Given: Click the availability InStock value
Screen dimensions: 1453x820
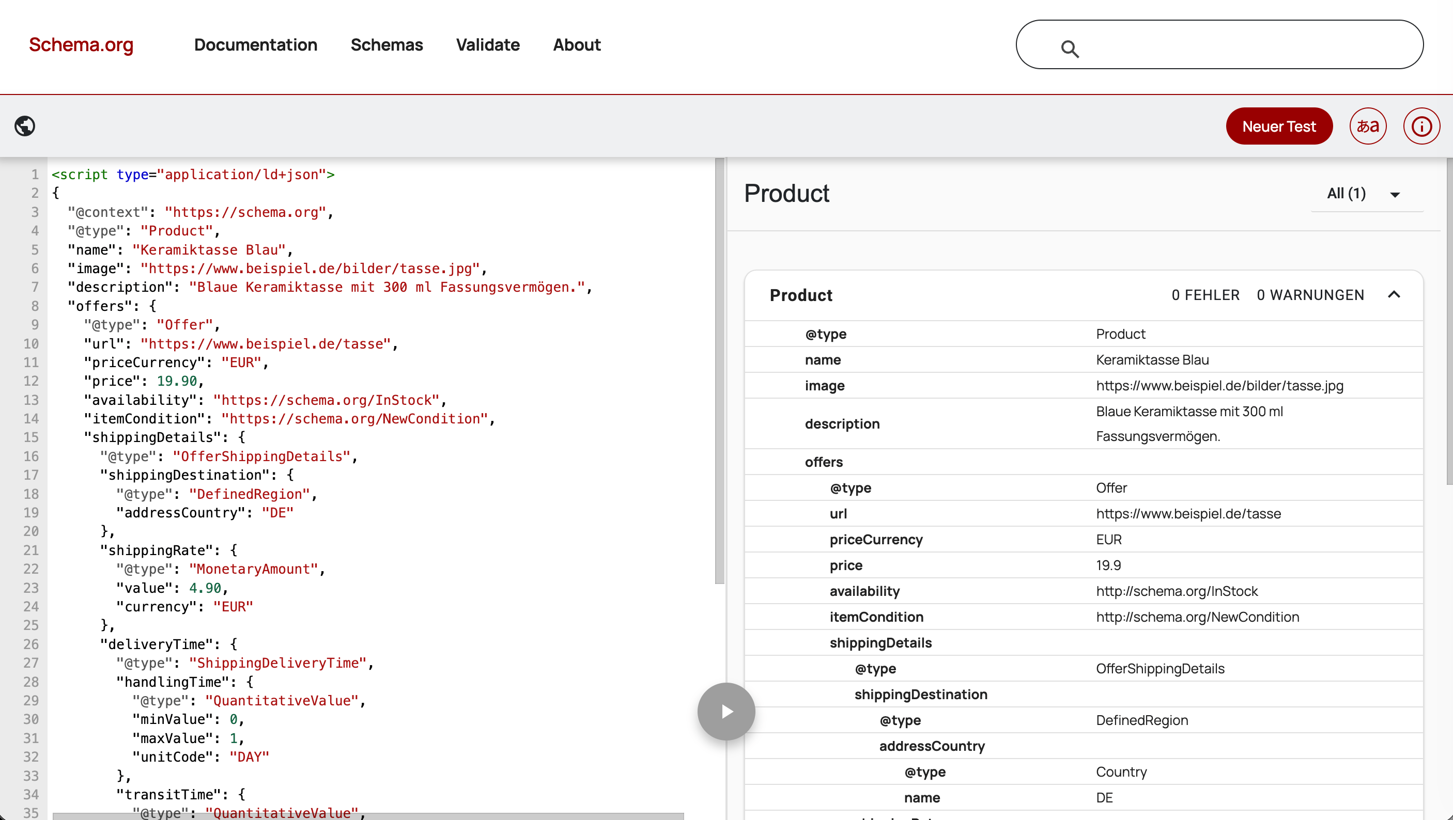Looking at the screenshot, I should coord(1177,591).
